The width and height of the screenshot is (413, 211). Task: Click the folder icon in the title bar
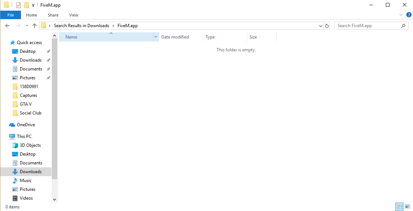coord(7,5)
